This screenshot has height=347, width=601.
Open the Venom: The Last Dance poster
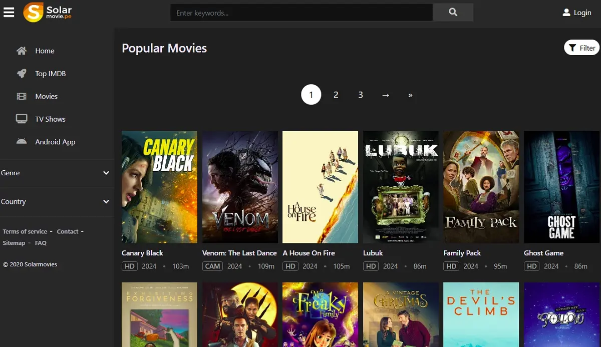pyautogui.click(x=240, y=187)
